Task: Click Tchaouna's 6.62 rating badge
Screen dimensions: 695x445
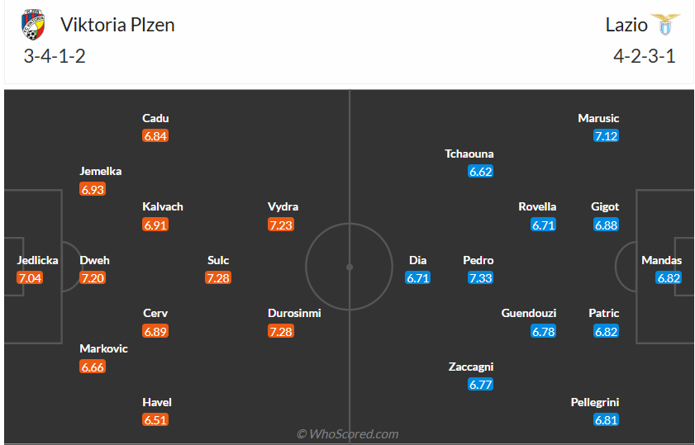Action: click(480, 172)
